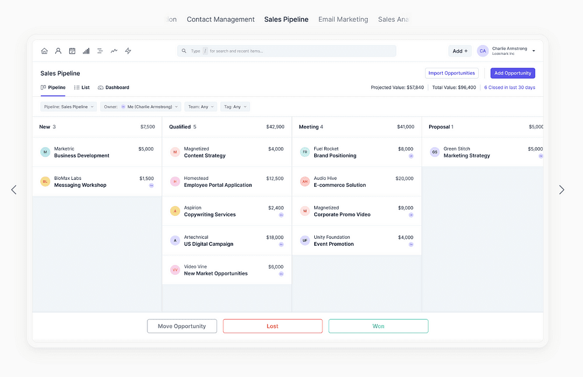Go to previous slide arrow
This screenshot has height=377, width=583.
point(14,190)
